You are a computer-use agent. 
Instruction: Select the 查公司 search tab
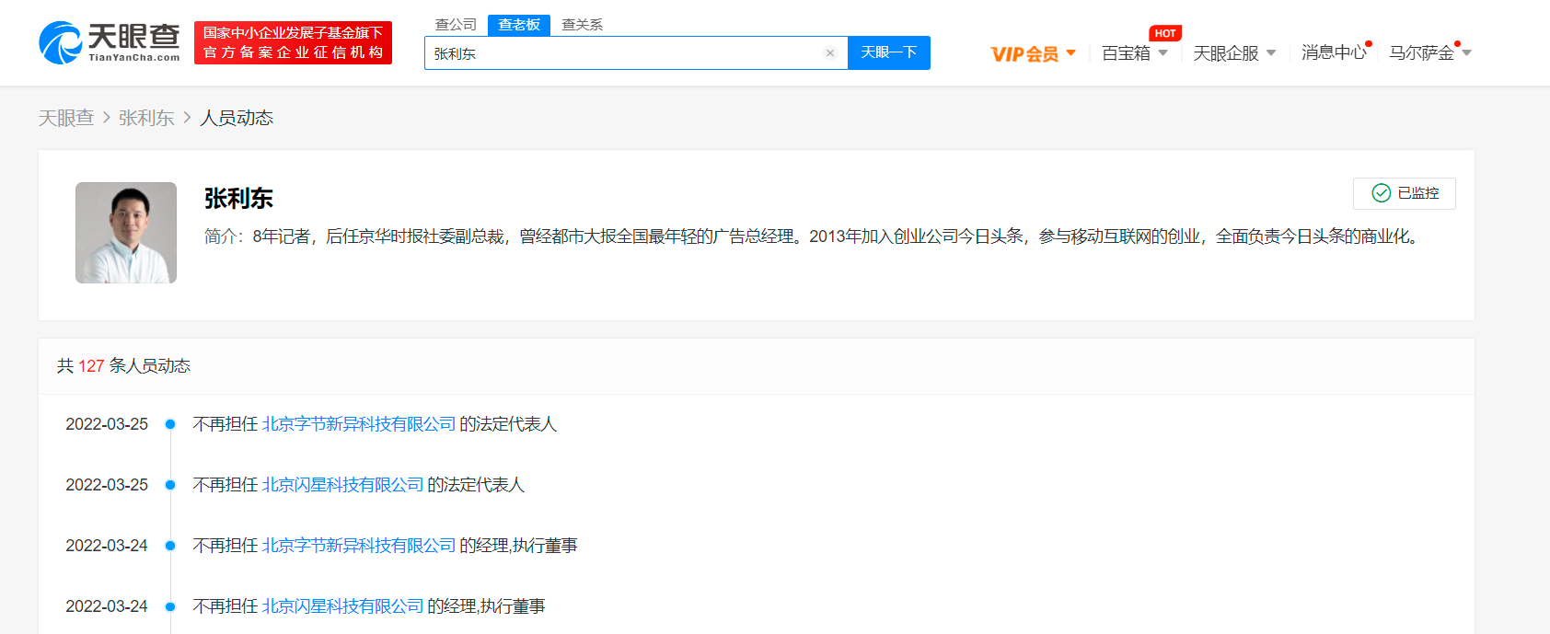click(x=456, y=25)
